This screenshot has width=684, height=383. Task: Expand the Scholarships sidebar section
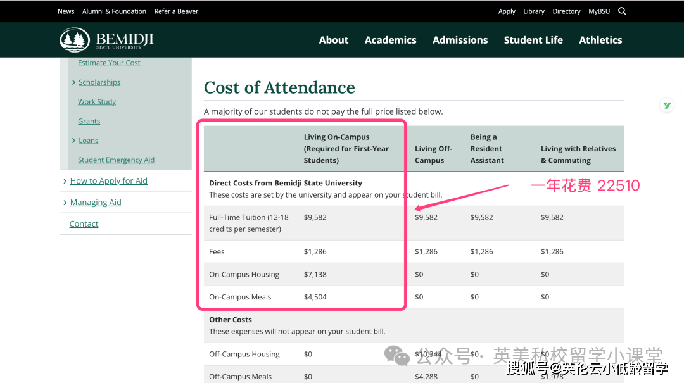tap(74, 82)
